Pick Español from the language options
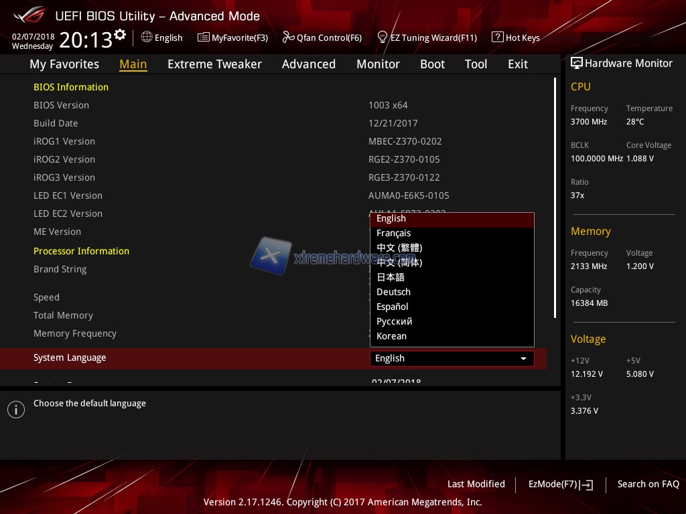The height and width of the screenshot is (514, 686). click(392, 307)
